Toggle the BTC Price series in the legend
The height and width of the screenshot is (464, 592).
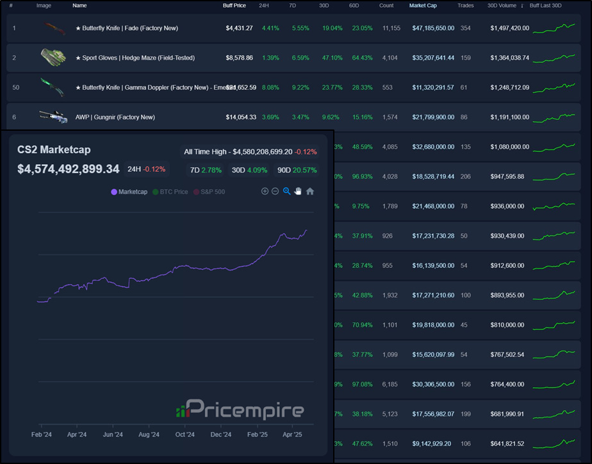tap(170, 192)
